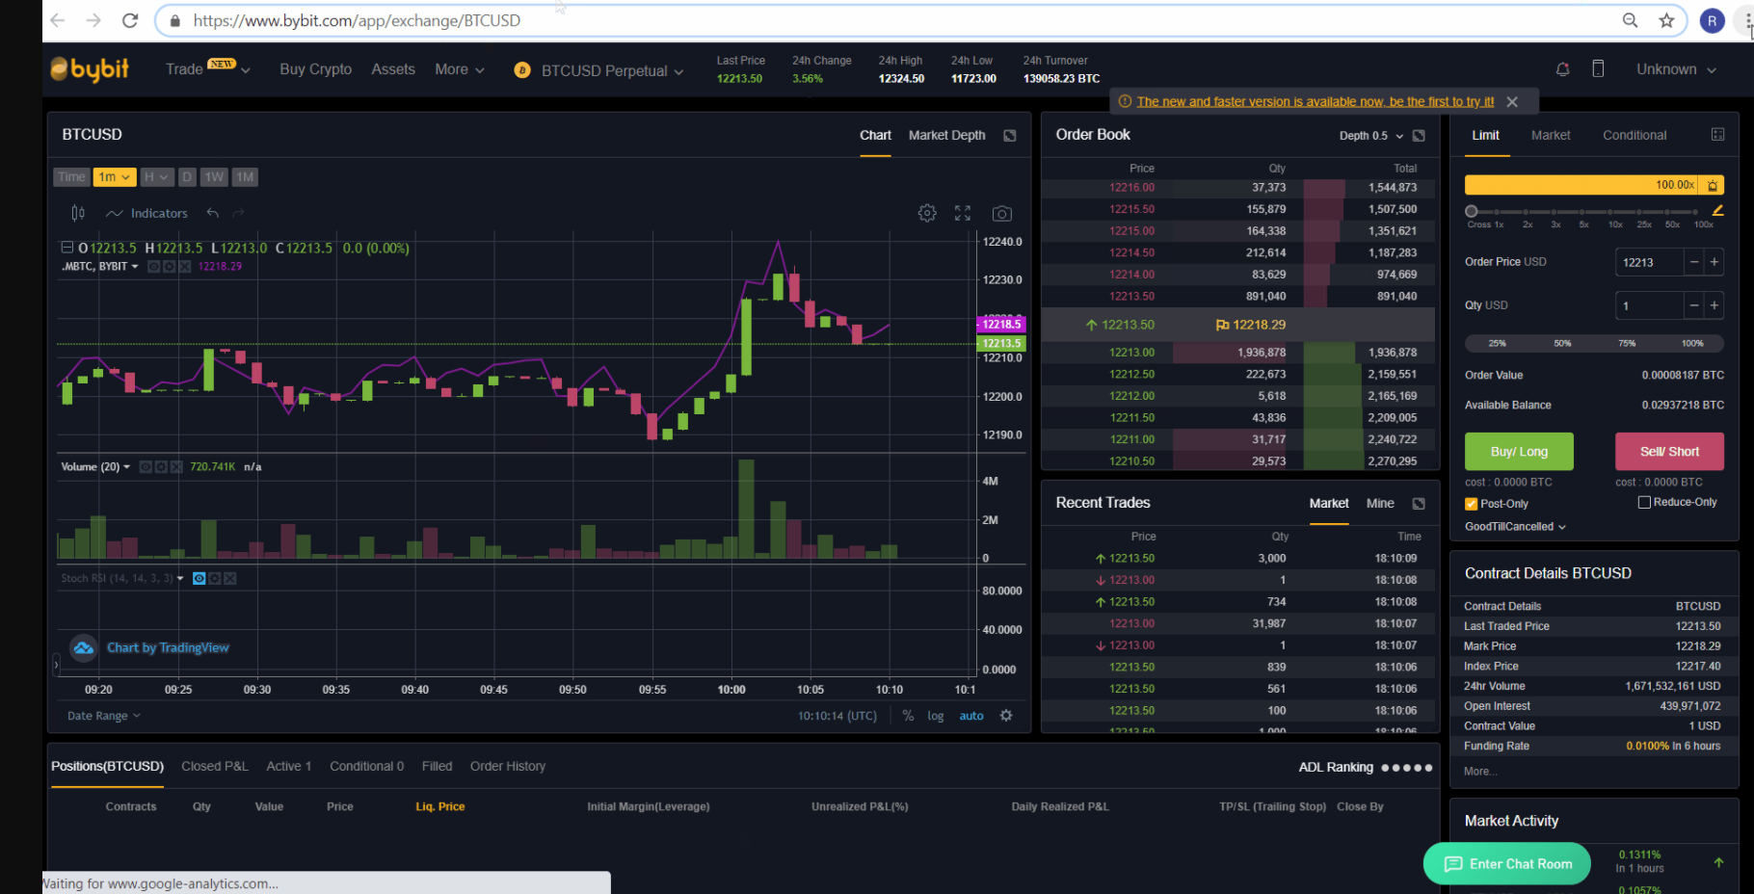Enable the Reduce-Only checkbox
Screen dimensions: 1754x894
1644,501
